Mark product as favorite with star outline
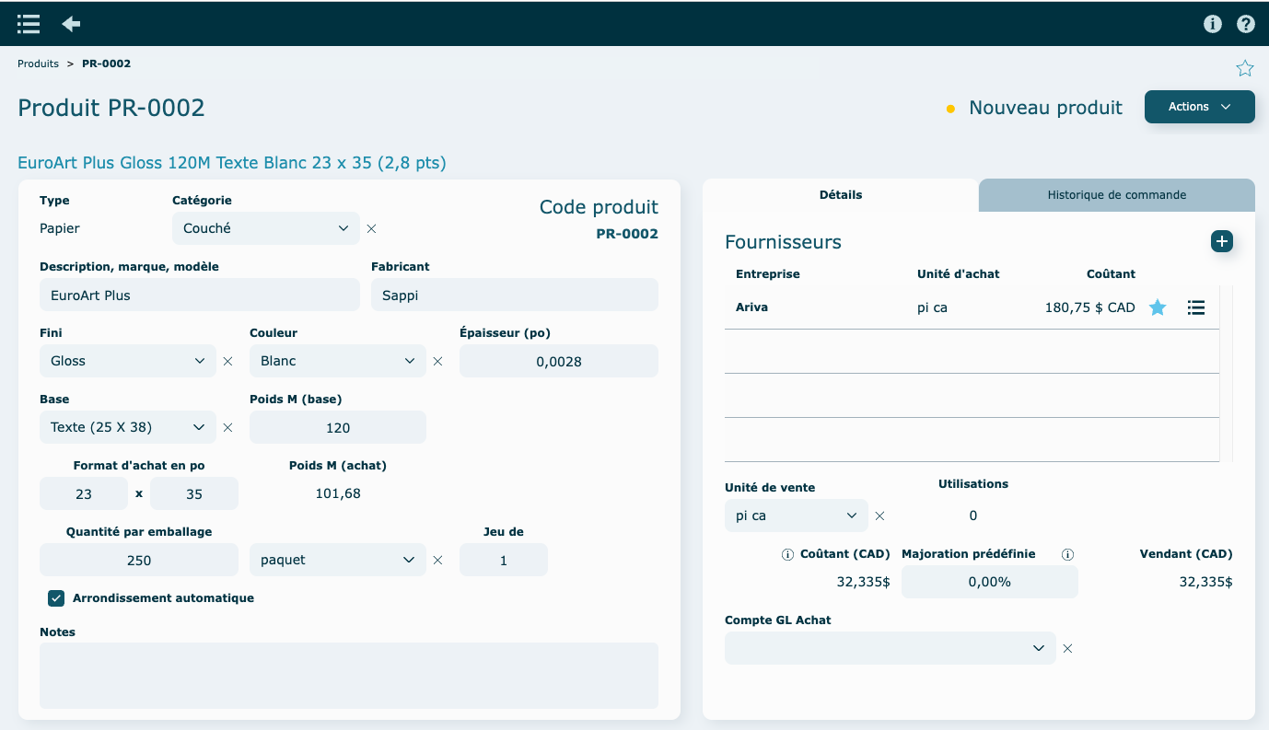The image size is (1269, 730). pos(1245,68)
